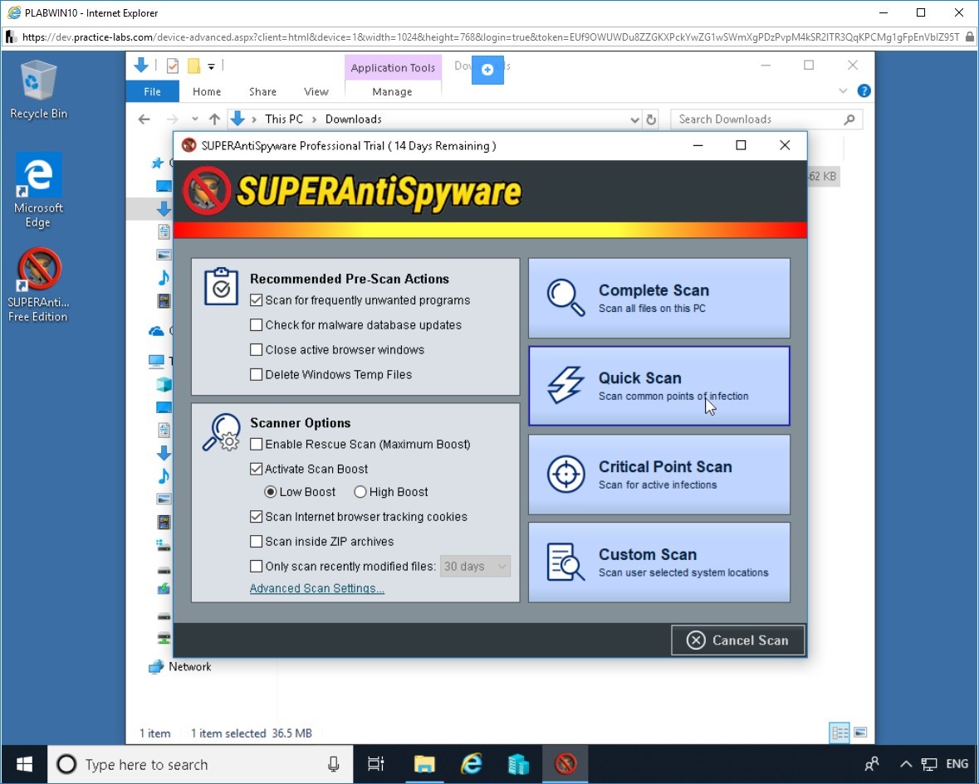Select Network in Explorer's navigation pane
The height and width of the screenshot is (784, 979).
190,667
